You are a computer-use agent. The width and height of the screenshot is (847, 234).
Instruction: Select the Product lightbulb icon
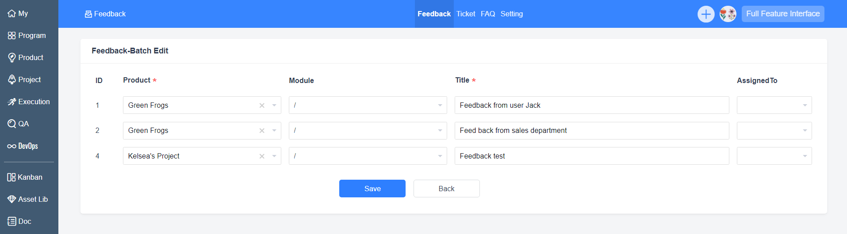(11, 58)
